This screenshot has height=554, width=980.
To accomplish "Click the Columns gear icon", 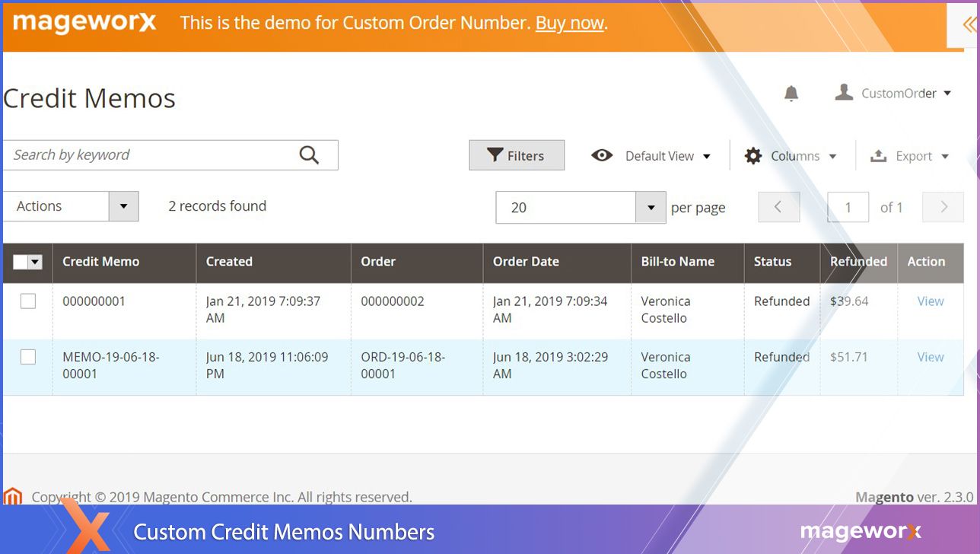I will coord(753,156).
